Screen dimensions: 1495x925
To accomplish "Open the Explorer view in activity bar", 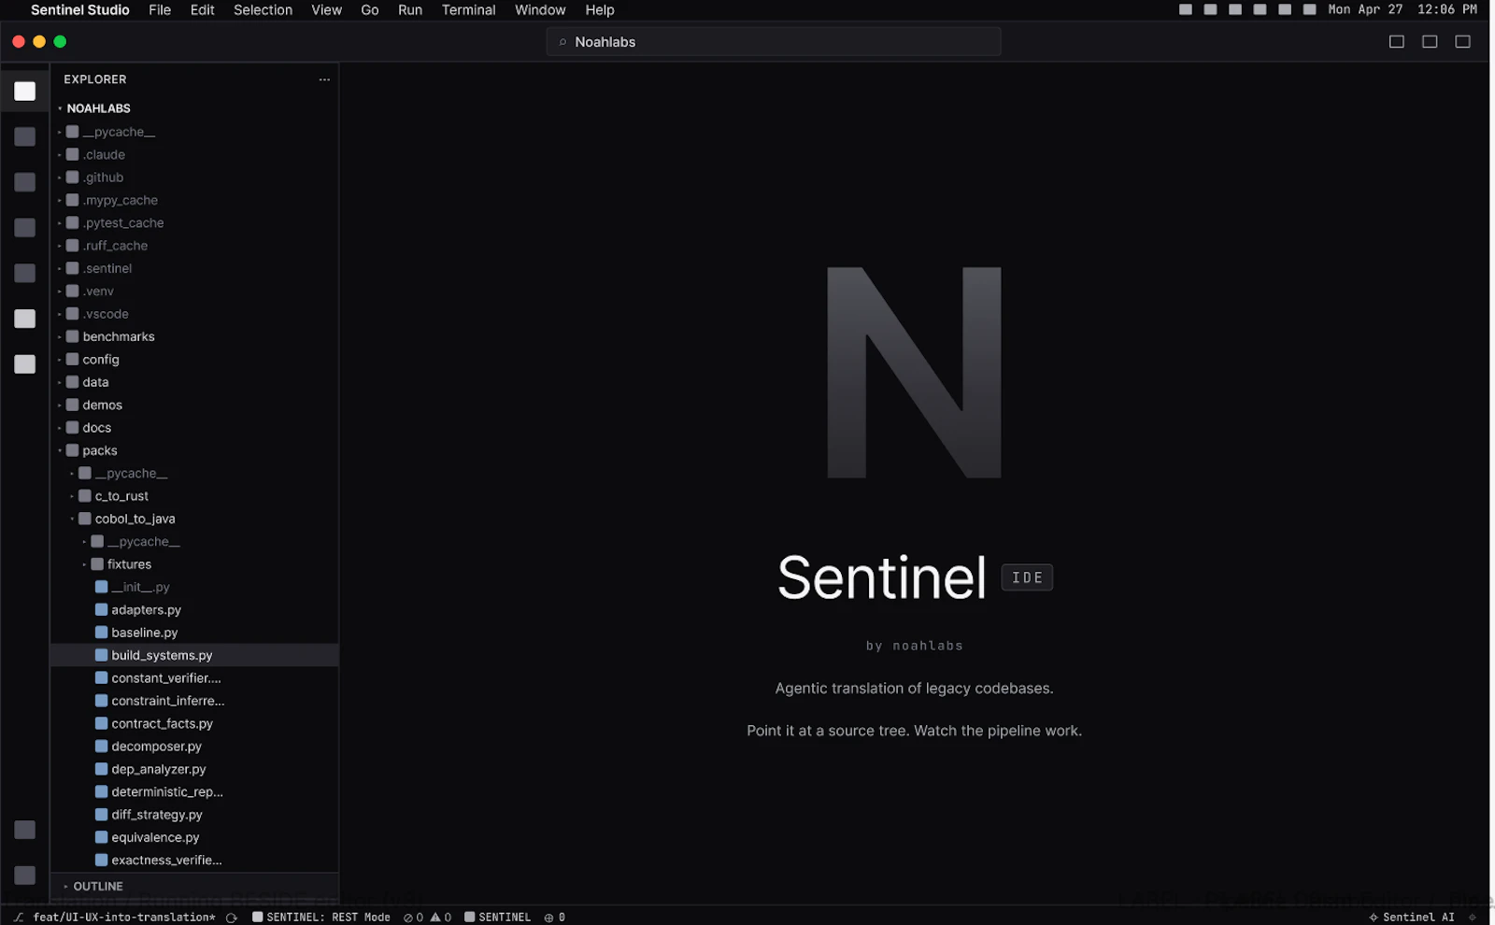I will click(25, 91).
